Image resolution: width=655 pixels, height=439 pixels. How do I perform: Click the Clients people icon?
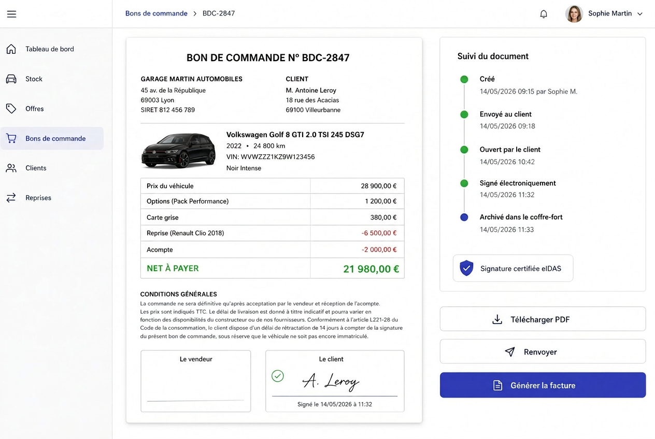coord(11,168)
